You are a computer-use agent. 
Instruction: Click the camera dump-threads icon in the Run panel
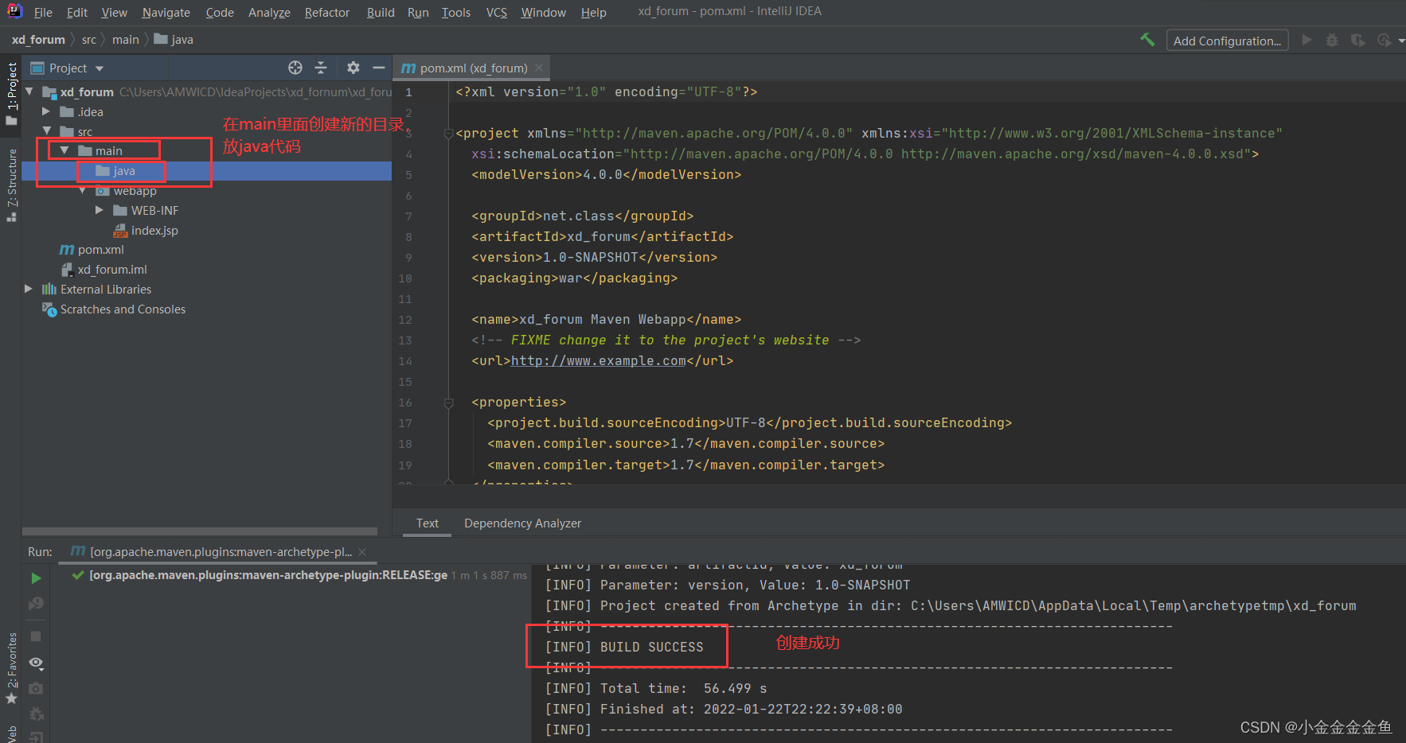coord(36,688)
